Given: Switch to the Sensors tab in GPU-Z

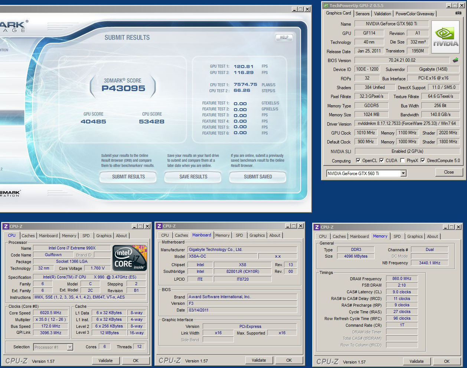Looking at the screenshot, I should point(362,14).
